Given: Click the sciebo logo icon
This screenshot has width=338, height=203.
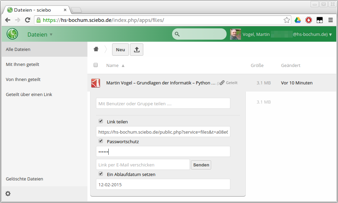Looking at the screenshot, I should coord(12,34).
